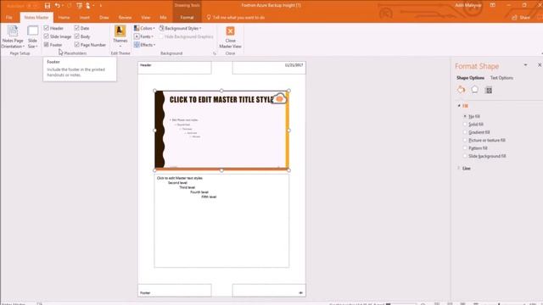543x305 pixels.
Task: Select the Gradient fill radio option
Action: [x=465, y=132]
